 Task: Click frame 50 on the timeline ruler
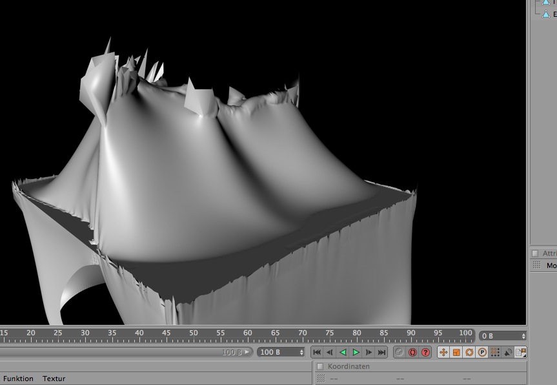pyautogui.click(x=194, y=333)
